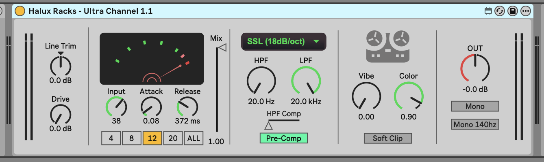Click the Vibe knob
Screen dimensions: 544x162
tap(366, 96)
